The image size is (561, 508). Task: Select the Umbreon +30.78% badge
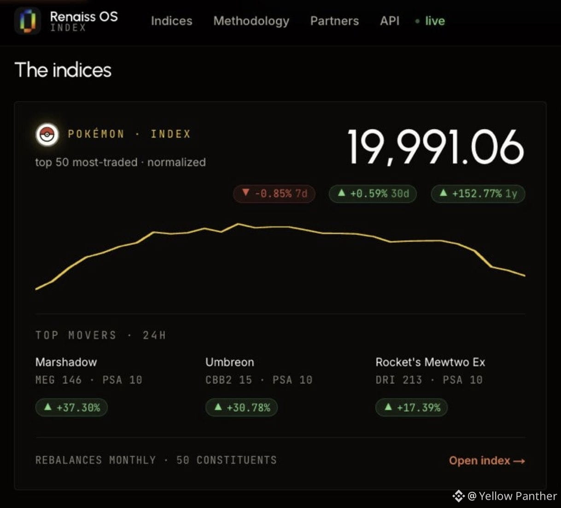(241, 408)
